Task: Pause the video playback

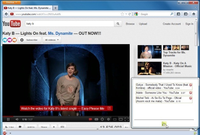Action: coord(8,119)
